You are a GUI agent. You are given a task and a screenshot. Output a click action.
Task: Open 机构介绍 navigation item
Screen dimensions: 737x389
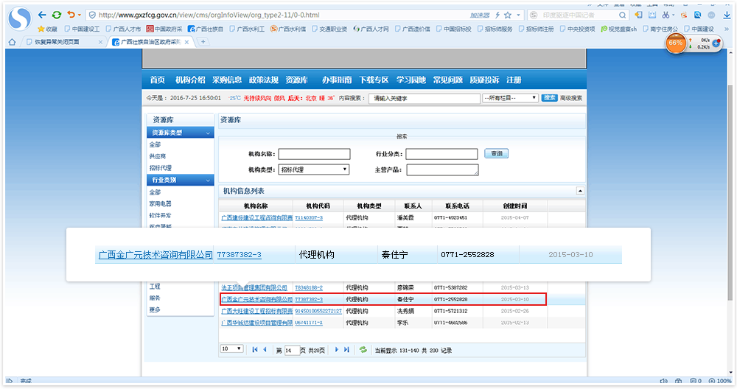[x=190, y=80]
